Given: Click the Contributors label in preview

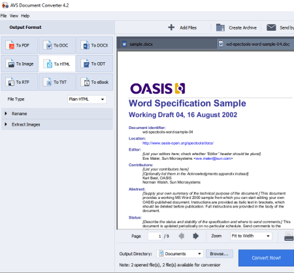Looking at the screenshot, I should point(140,165).
